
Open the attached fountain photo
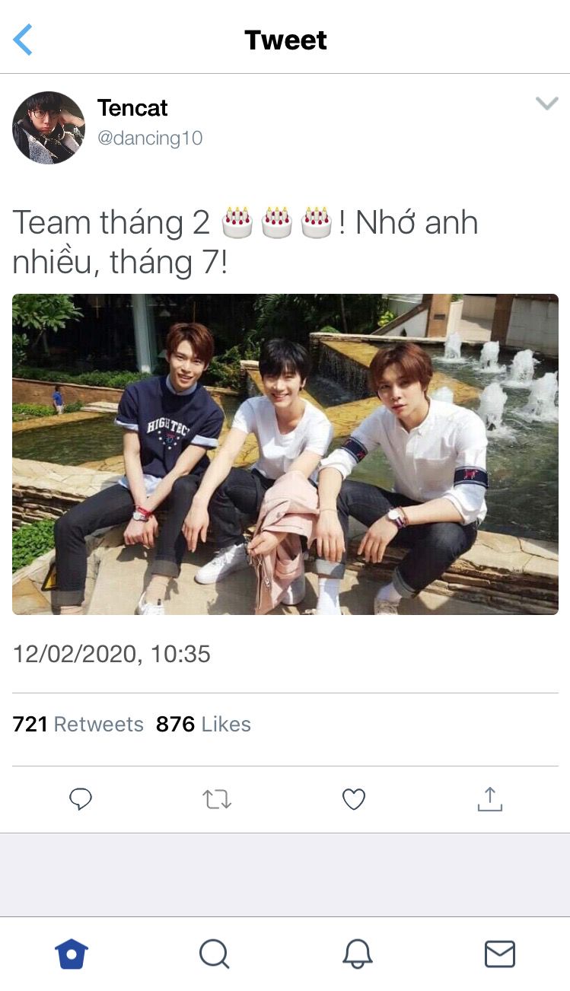click(x=285, y=454)
